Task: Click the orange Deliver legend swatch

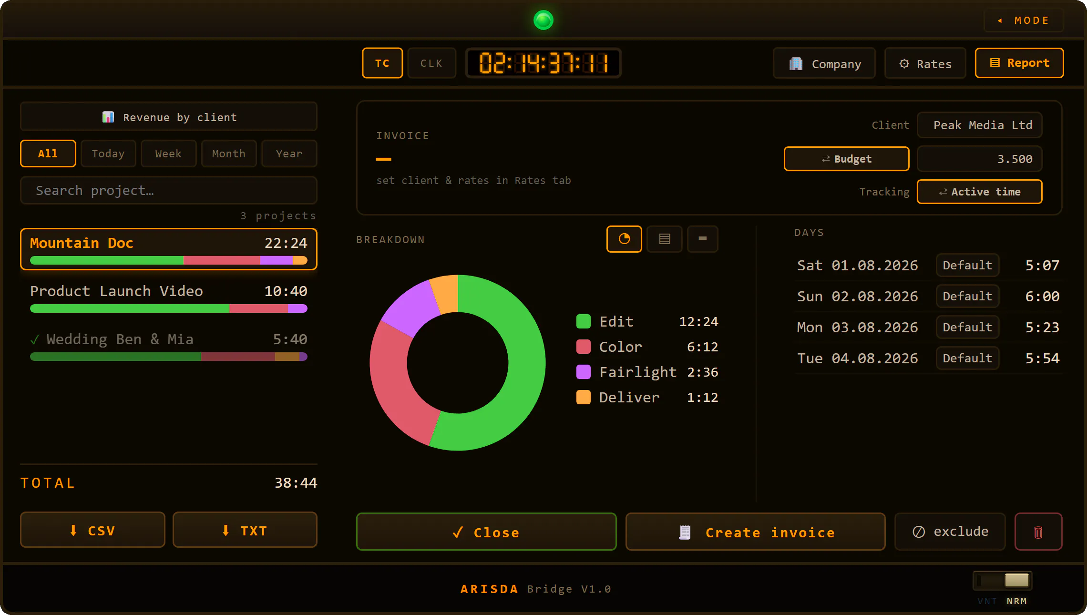Action: click(x=584, y=397)
